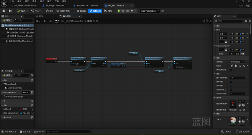Click the details panel search field

[229, 21]
